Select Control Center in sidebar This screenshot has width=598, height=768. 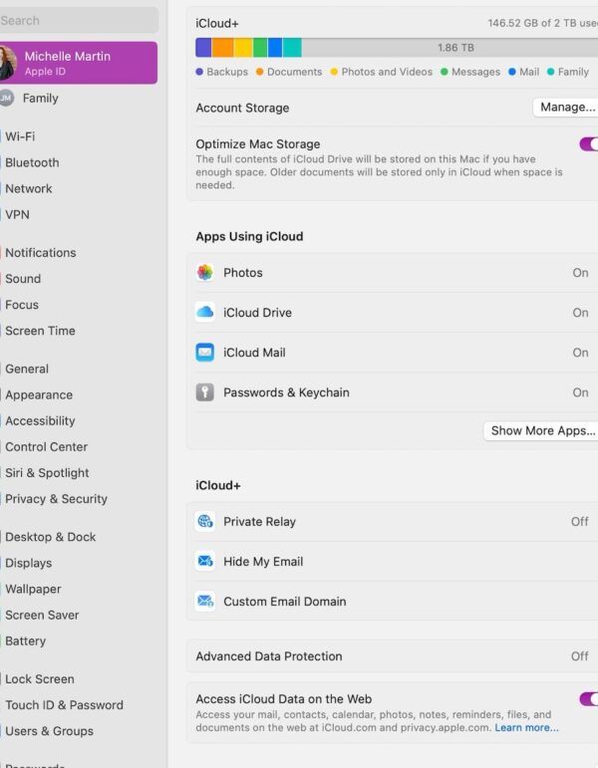pyautogui.click(x=46, y=447)
